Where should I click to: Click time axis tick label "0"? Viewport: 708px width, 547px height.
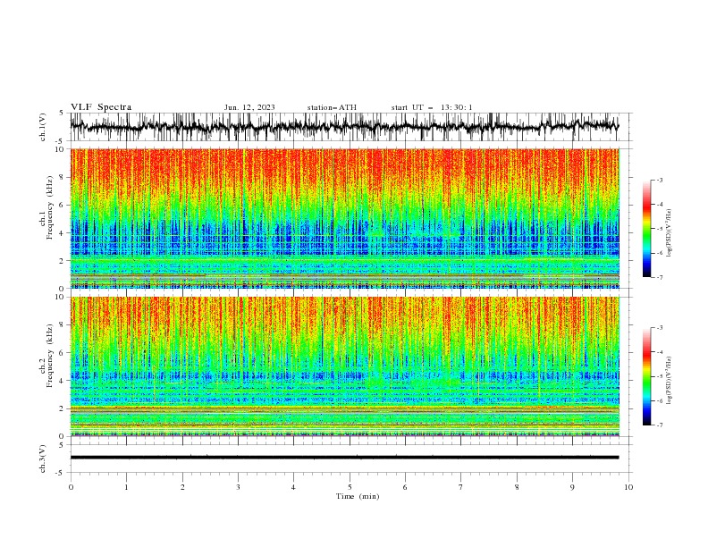pyautogui.click(x=71, y=487)
